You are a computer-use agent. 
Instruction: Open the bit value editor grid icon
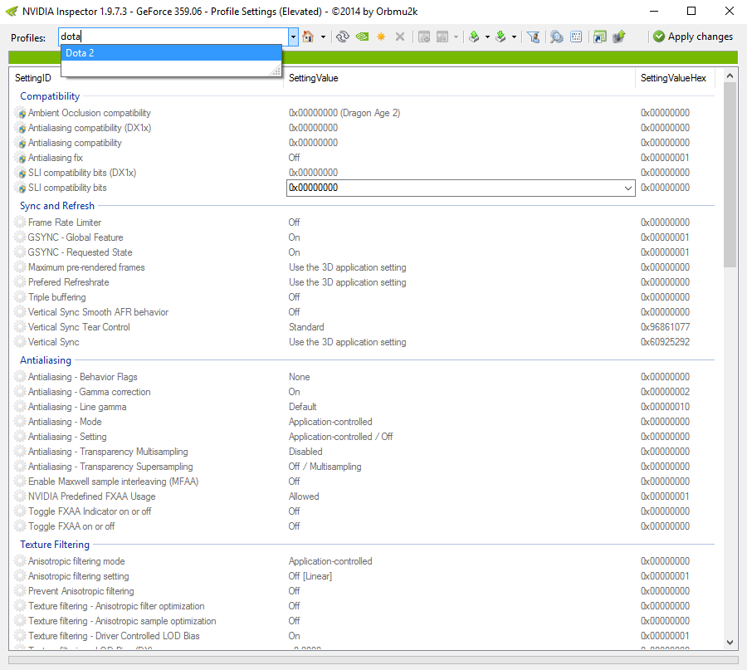click(576, 37)
